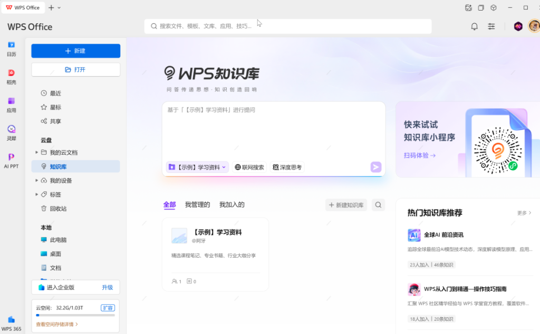Screen dimensions: 540x334
Task: Open 此电脑 local location
Action: [x=76, y=240]
